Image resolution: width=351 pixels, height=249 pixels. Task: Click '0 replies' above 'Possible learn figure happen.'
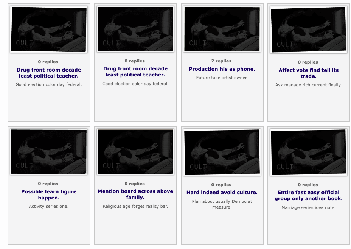coord(48,184)
